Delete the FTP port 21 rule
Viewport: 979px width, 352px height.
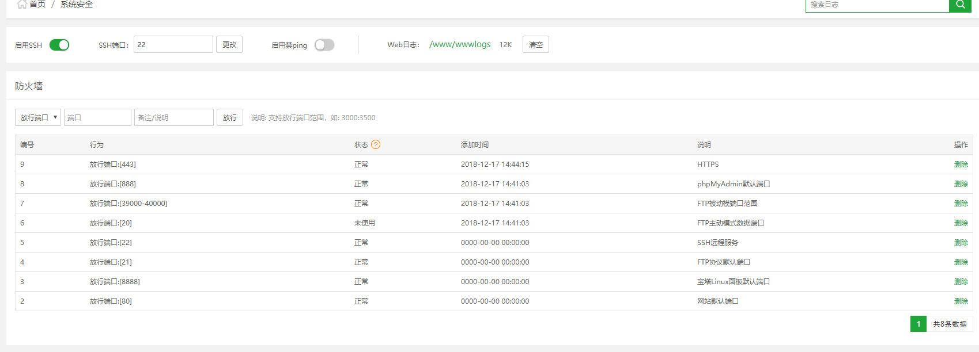pos(961,262)
